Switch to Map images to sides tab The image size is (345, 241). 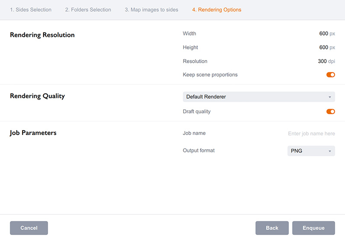pos(151,10)
